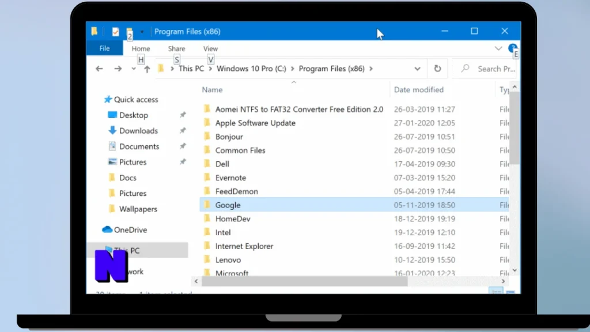Click the pin icon beside pinned Pictures
This screenshot has width=590, height=332.
point(183,162)
